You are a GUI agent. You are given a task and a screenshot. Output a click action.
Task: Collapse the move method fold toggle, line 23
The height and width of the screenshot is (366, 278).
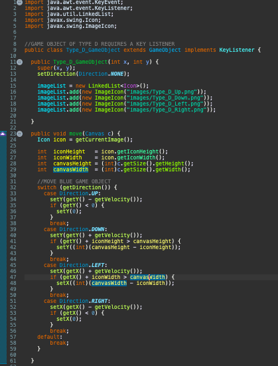tap(20, 134)
